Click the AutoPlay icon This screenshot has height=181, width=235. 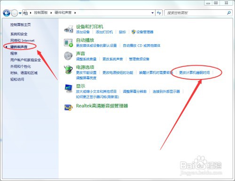click(x=69, y=43)
